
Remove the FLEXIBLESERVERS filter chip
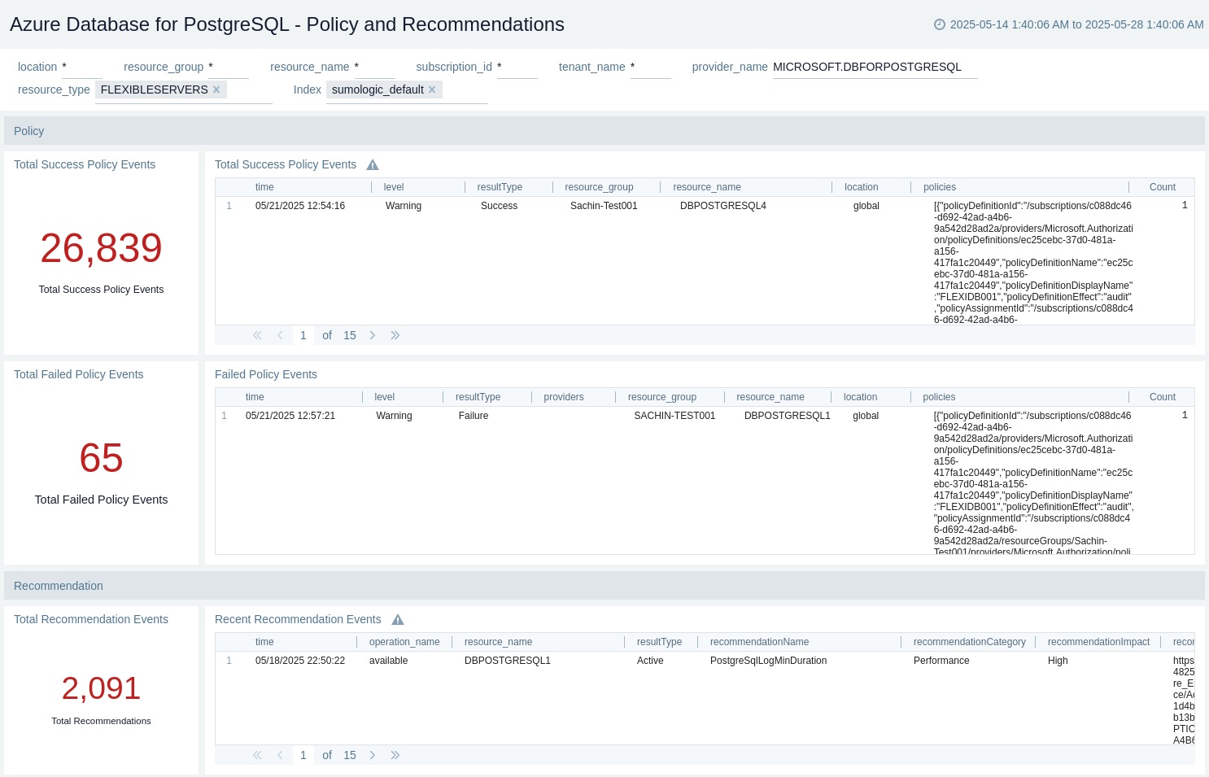[x=216, y=89]
